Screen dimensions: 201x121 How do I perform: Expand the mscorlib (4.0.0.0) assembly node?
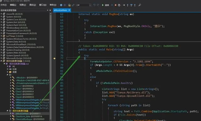1,14
